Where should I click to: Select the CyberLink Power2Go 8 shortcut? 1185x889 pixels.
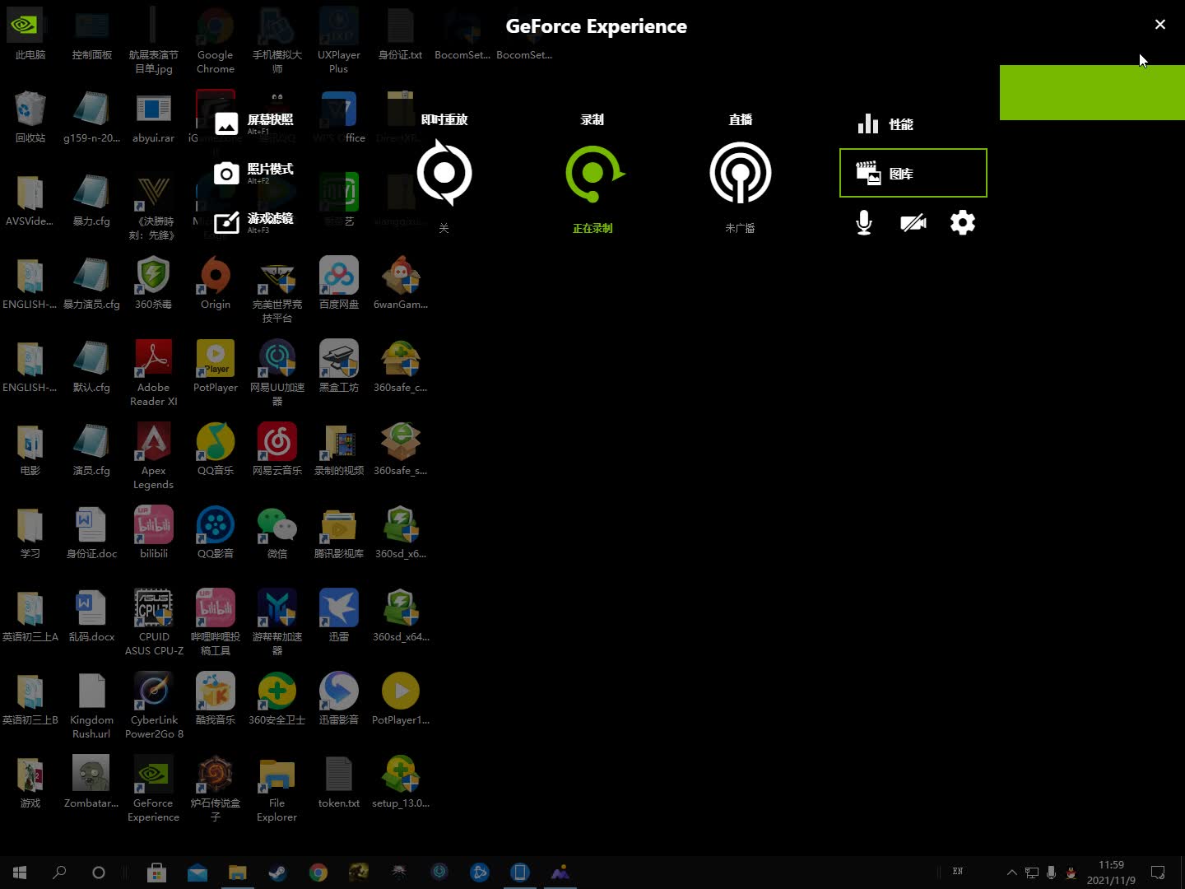coord(154,705)
